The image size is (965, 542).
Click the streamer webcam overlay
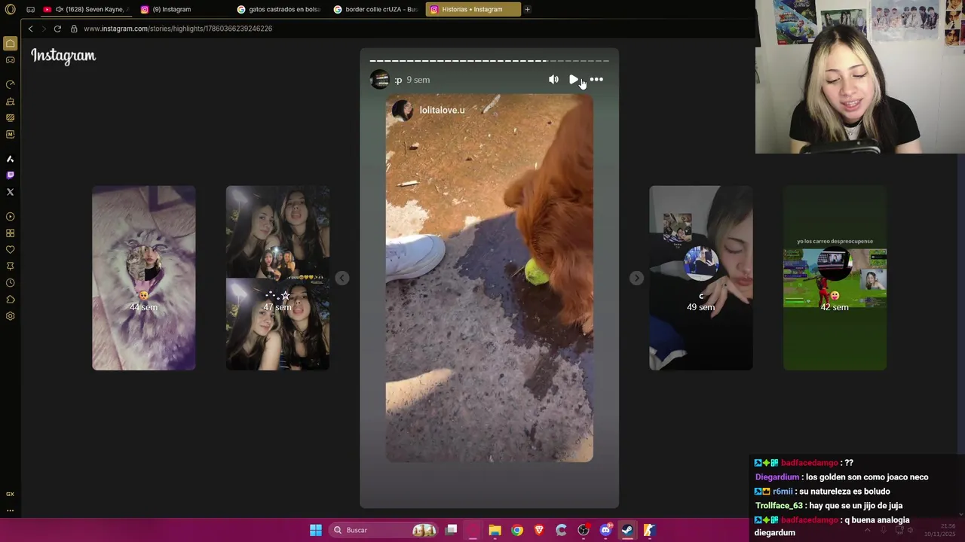click(860, 77)
